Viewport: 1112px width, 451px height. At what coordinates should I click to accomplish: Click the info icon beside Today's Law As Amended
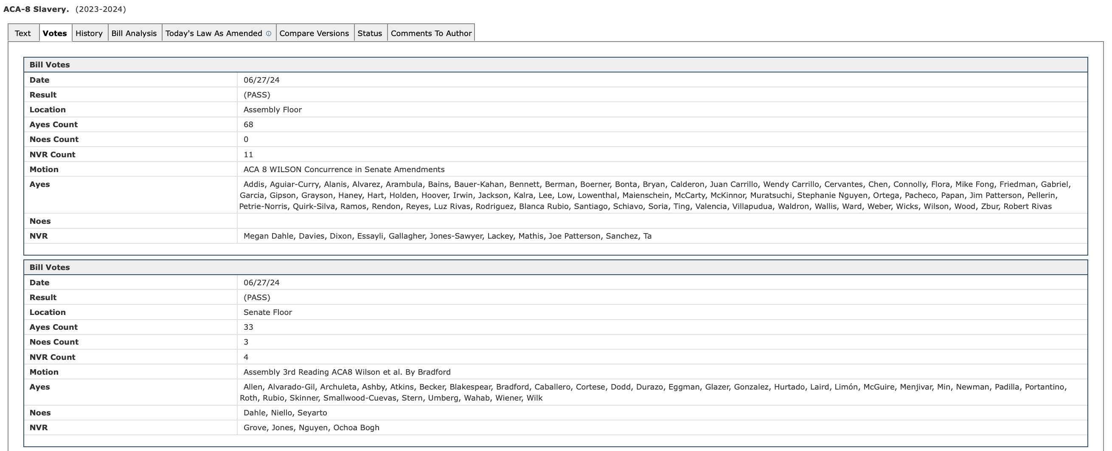[269, 33]
